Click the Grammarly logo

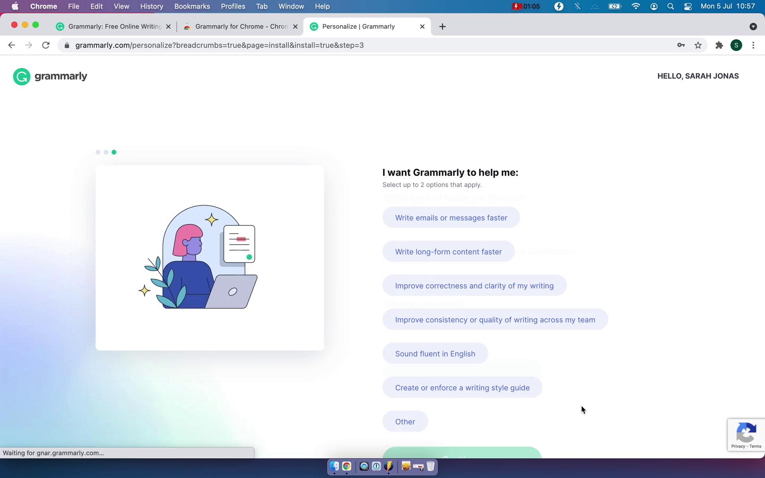pos(50,76)
